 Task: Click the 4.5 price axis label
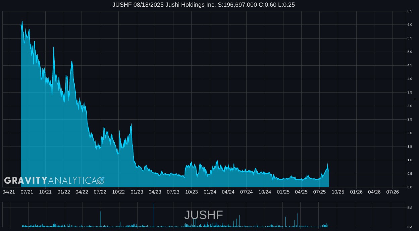pos(410,65)
